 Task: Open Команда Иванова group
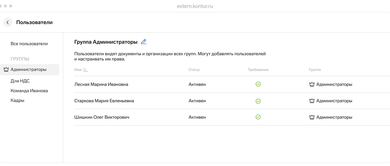click(29, 91)
